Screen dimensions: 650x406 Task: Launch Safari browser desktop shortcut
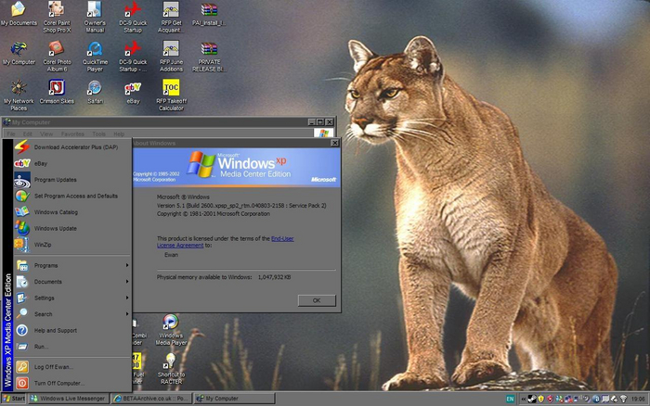tap(95, 92)
